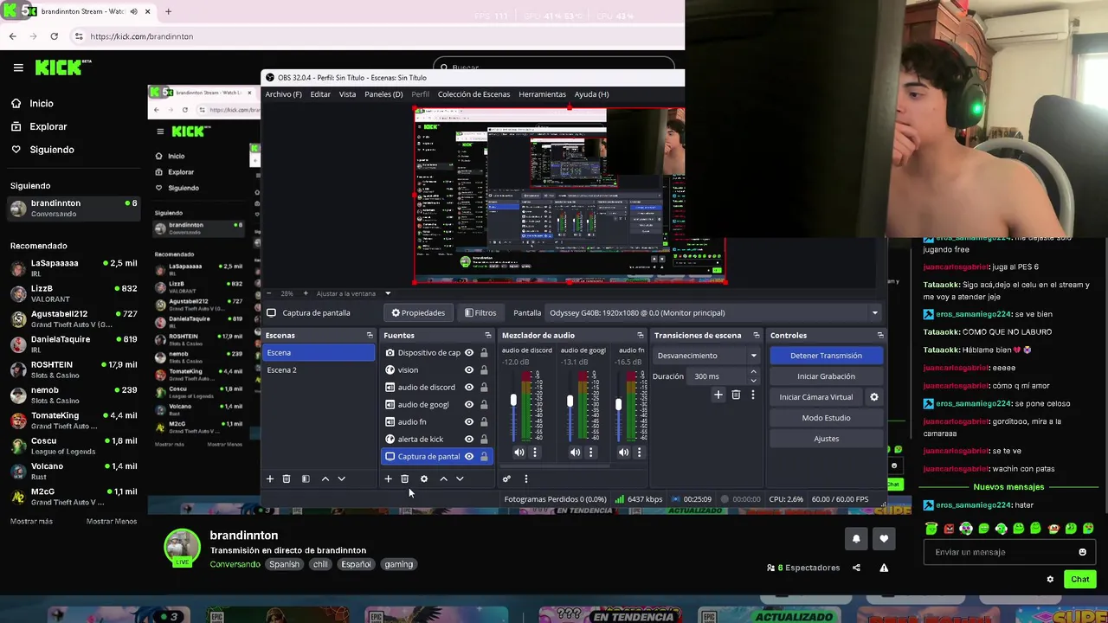Mute audio de discord speaker icon
The width and height of the screenshot is (1108, 623).
click(519, 452)
